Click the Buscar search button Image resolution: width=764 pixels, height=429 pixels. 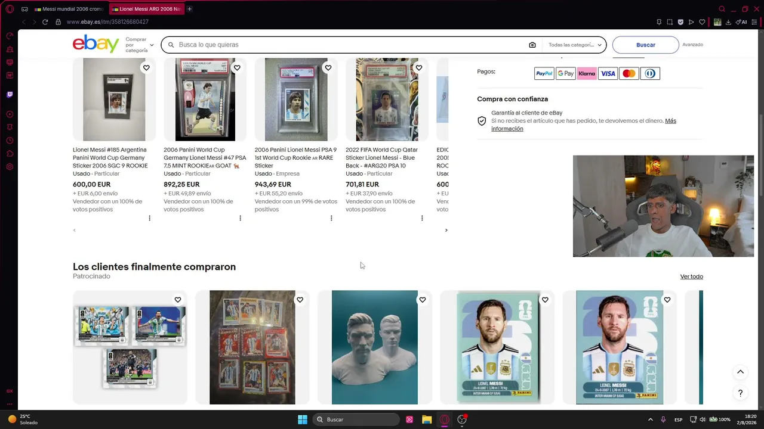pyautogui.click(x=646, y=45)
